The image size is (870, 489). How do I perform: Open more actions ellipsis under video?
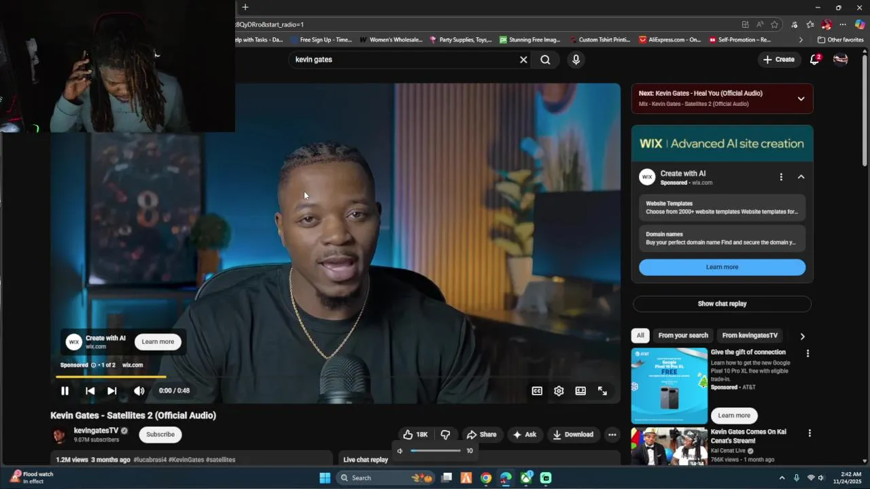tap(612, 435)
